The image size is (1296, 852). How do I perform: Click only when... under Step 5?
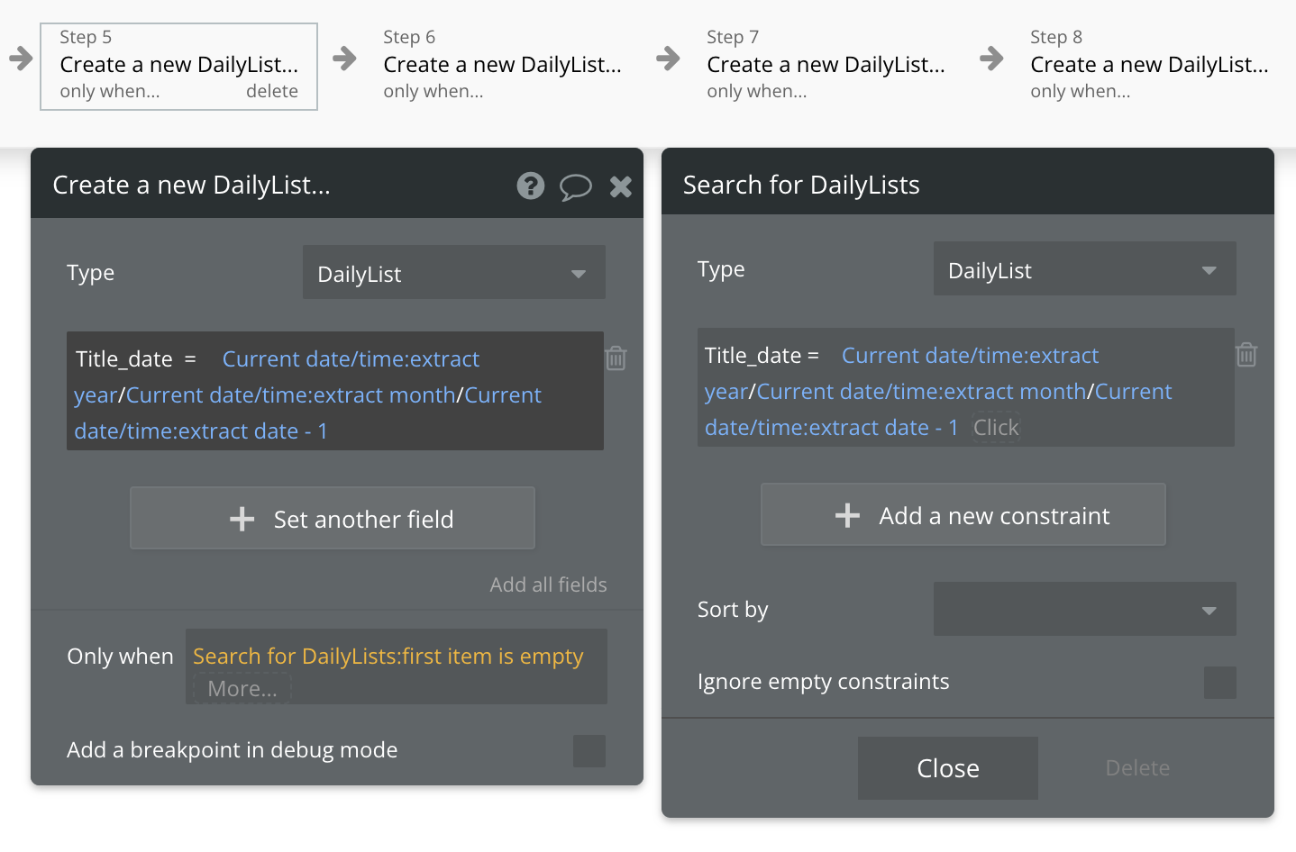pyautogui.click(x=110, y=91)
